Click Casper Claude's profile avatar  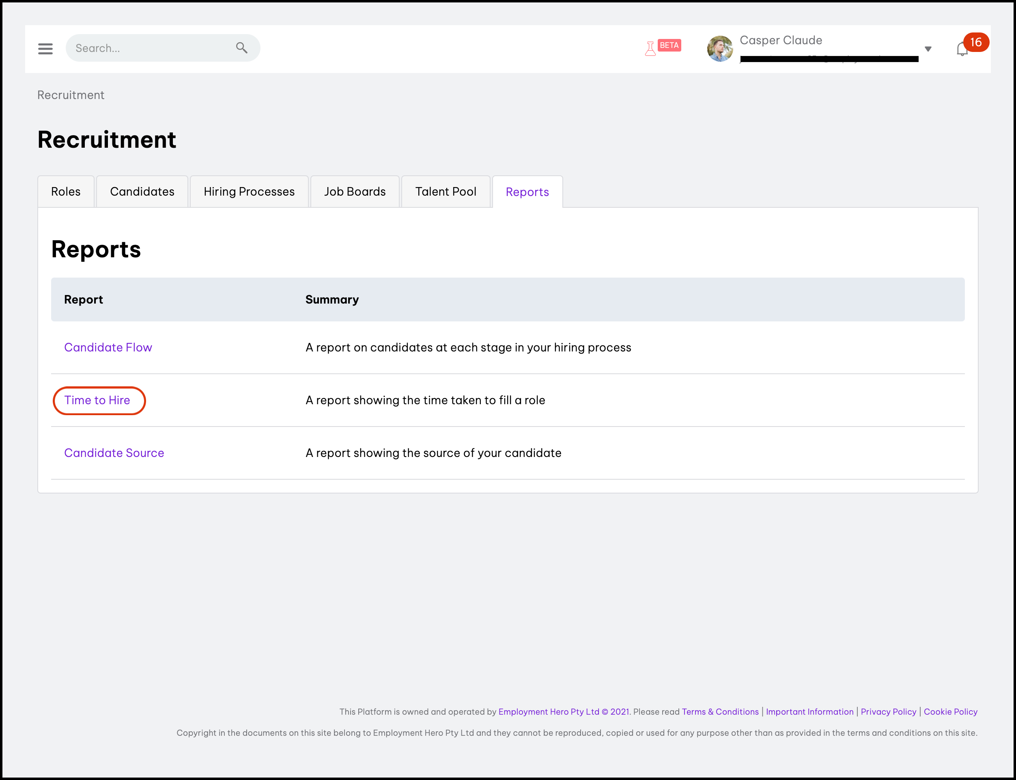[719, 48]
